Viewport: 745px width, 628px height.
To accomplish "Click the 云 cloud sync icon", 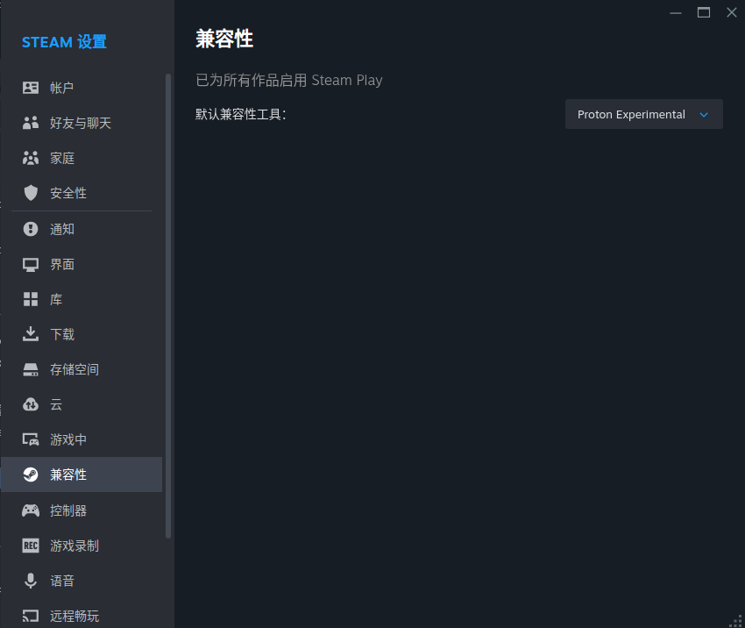I will tap(31, 404).
